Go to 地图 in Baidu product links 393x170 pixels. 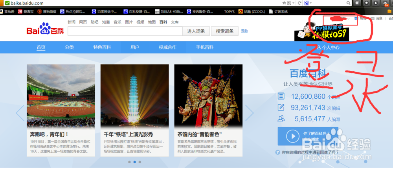[152, 22]
